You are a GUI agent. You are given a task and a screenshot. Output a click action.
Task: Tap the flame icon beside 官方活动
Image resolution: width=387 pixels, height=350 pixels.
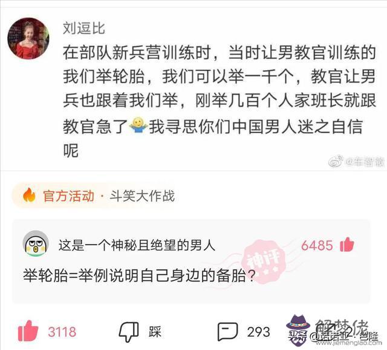[x=29, y=195]
